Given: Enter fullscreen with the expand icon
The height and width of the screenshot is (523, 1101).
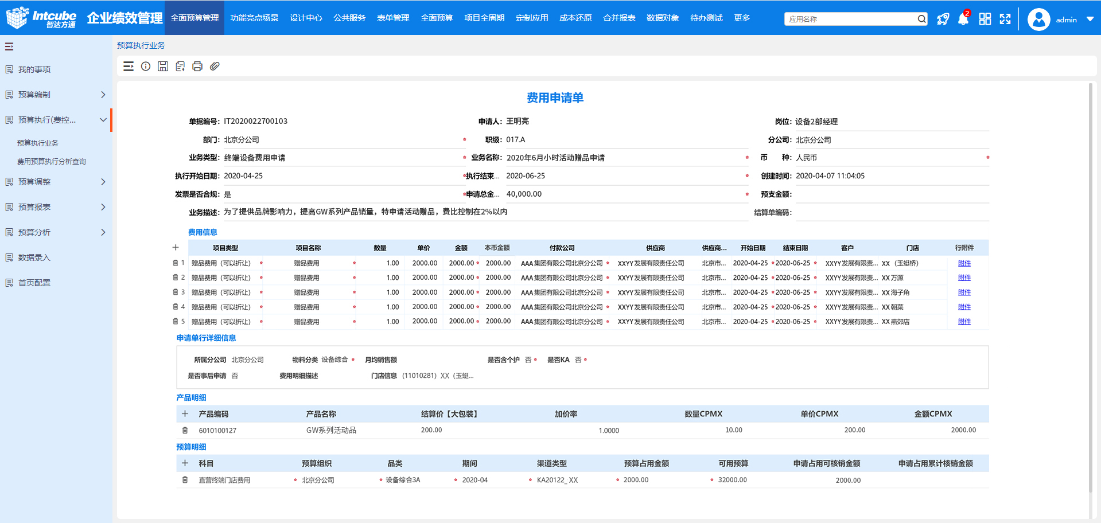Looking at the screenshot, I should pyautogui.click(x=1005, y=19).
